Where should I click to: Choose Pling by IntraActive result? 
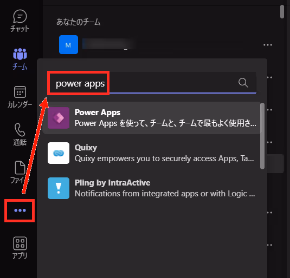tap(152, 188)
